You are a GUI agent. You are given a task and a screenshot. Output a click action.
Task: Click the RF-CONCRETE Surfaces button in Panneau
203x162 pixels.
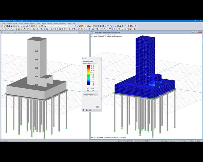[91, 95]
